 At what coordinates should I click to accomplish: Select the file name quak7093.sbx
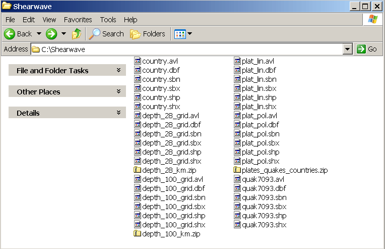[x=264, y=207]
